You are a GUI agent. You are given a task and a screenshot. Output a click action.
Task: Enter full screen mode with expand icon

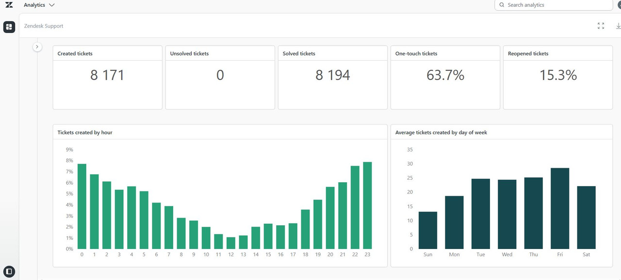[x=601, y=26]
